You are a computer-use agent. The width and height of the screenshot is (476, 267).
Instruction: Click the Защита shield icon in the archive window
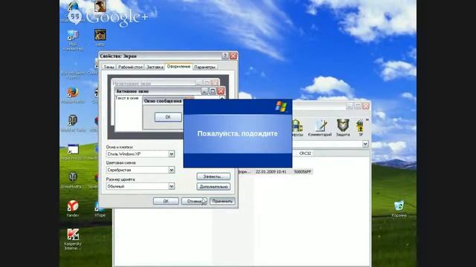tap(343, 128)
